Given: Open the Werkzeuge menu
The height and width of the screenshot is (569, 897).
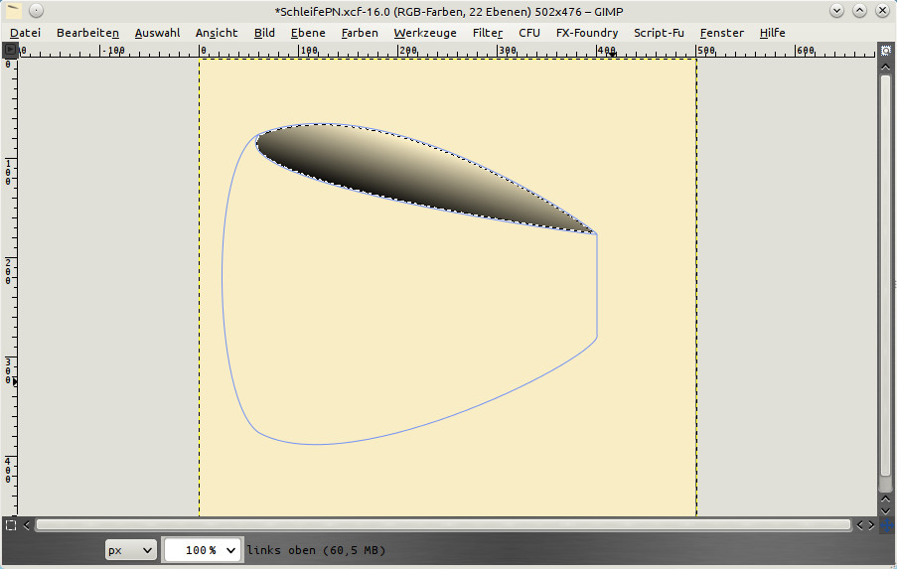Looking at the screenshot, I should (424, 33).
